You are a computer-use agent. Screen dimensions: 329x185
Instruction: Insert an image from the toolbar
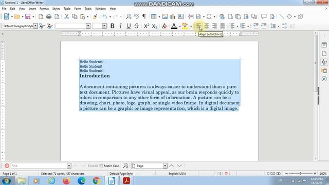pos(165,16)
